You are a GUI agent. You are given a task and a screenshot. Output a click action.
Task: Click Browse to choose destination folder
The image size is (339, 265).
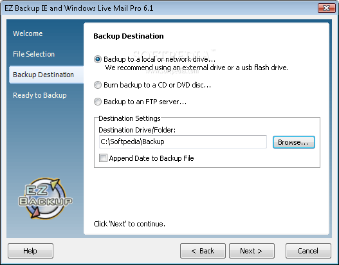click(294, 142)
